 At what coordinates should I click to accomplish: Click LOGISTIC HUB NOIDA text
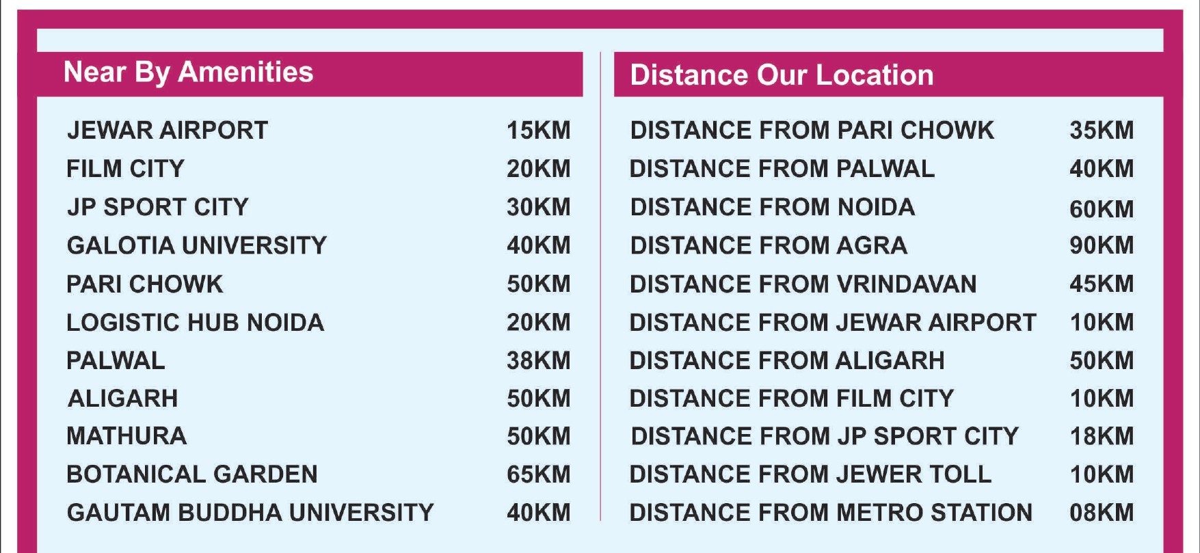[196, 323]
